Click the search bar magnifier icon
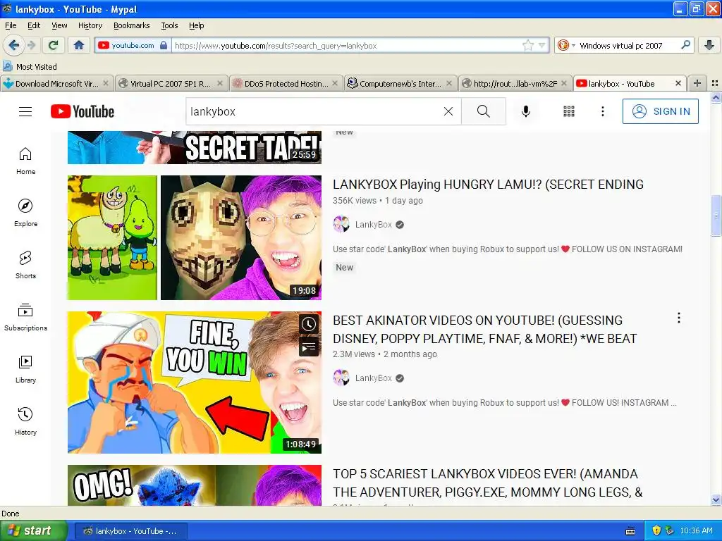The image size is (722, 541). (685, 44)
